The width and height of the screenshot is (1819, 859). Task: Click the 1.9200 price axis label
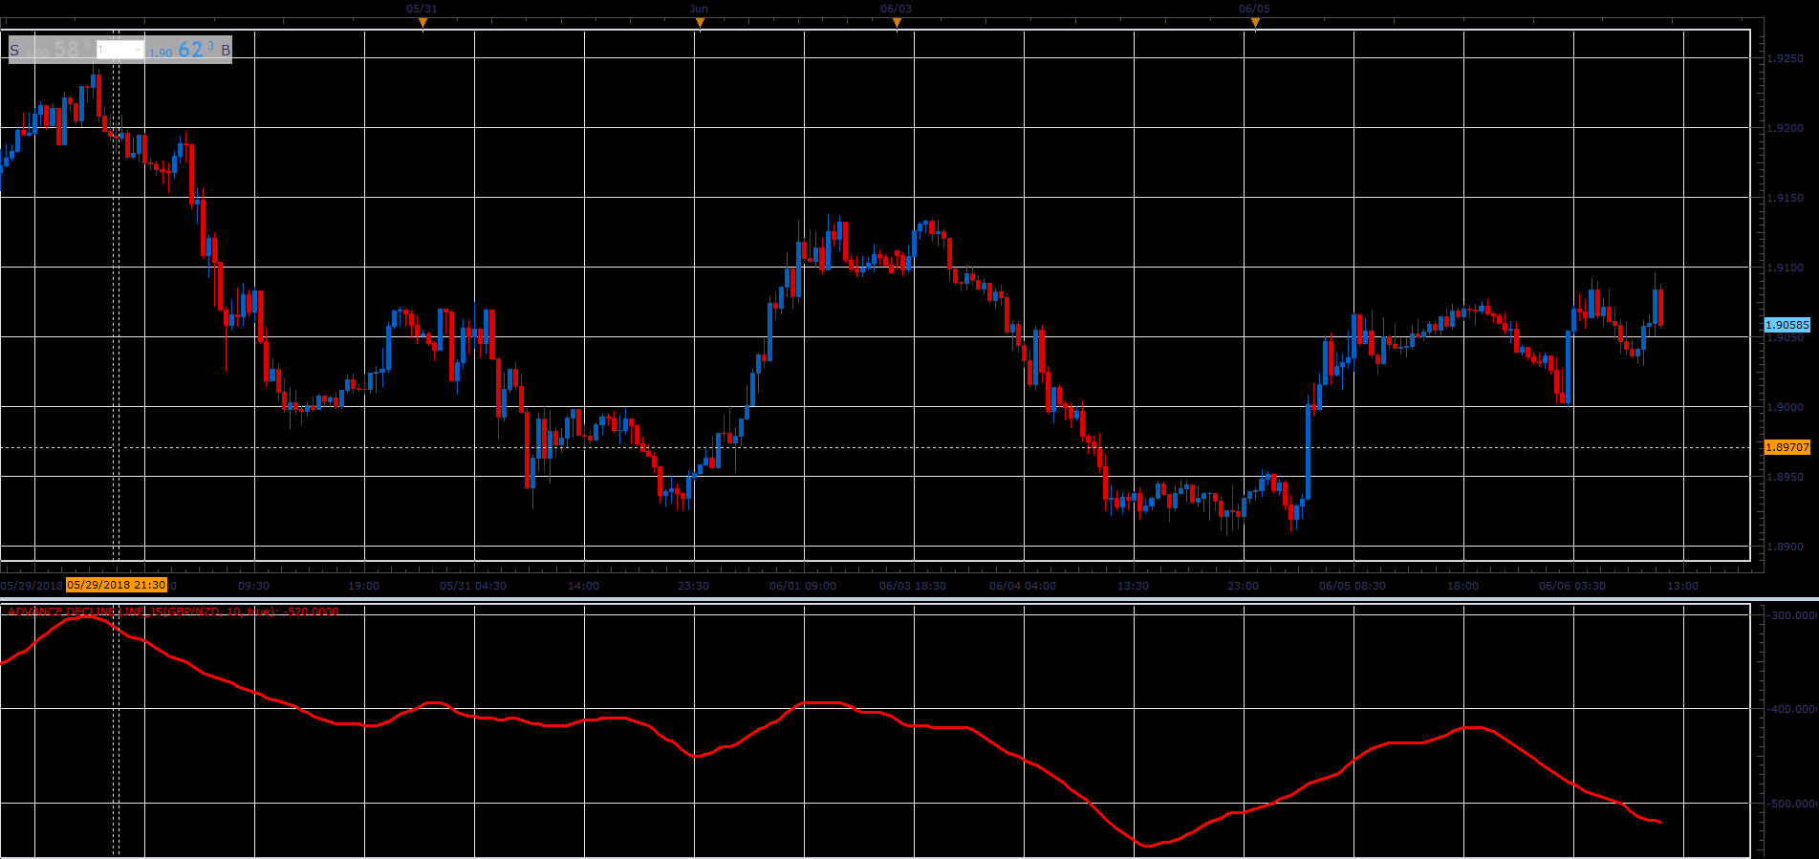pyautogui.click(x=1786, y=128)
